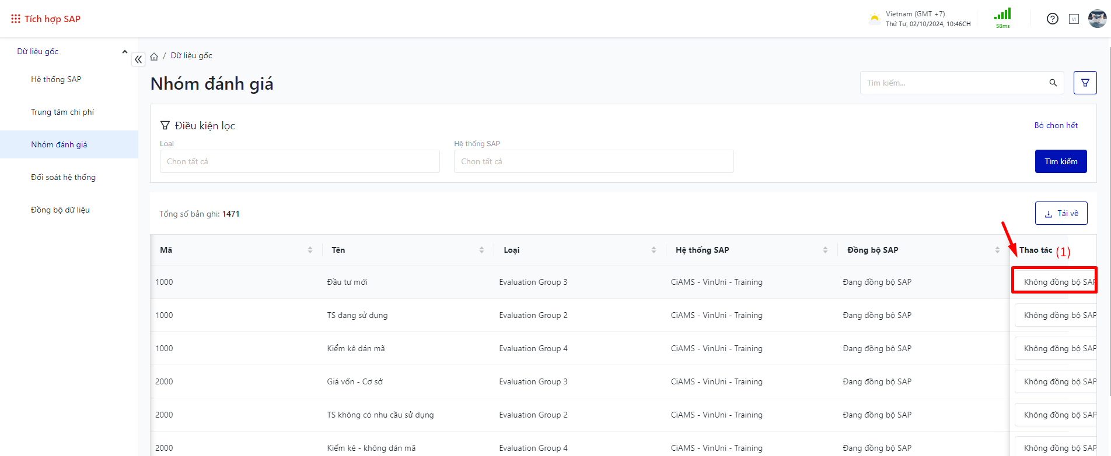Open the Loại filter dropdown
Screen dimensions: 1111x456
coord(299,161)
